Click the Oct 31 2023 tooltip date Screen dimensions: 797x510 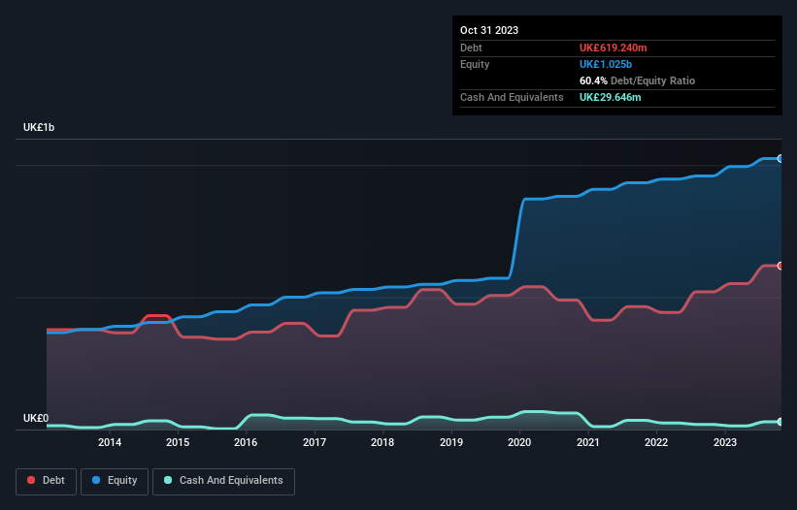point(489,30)
